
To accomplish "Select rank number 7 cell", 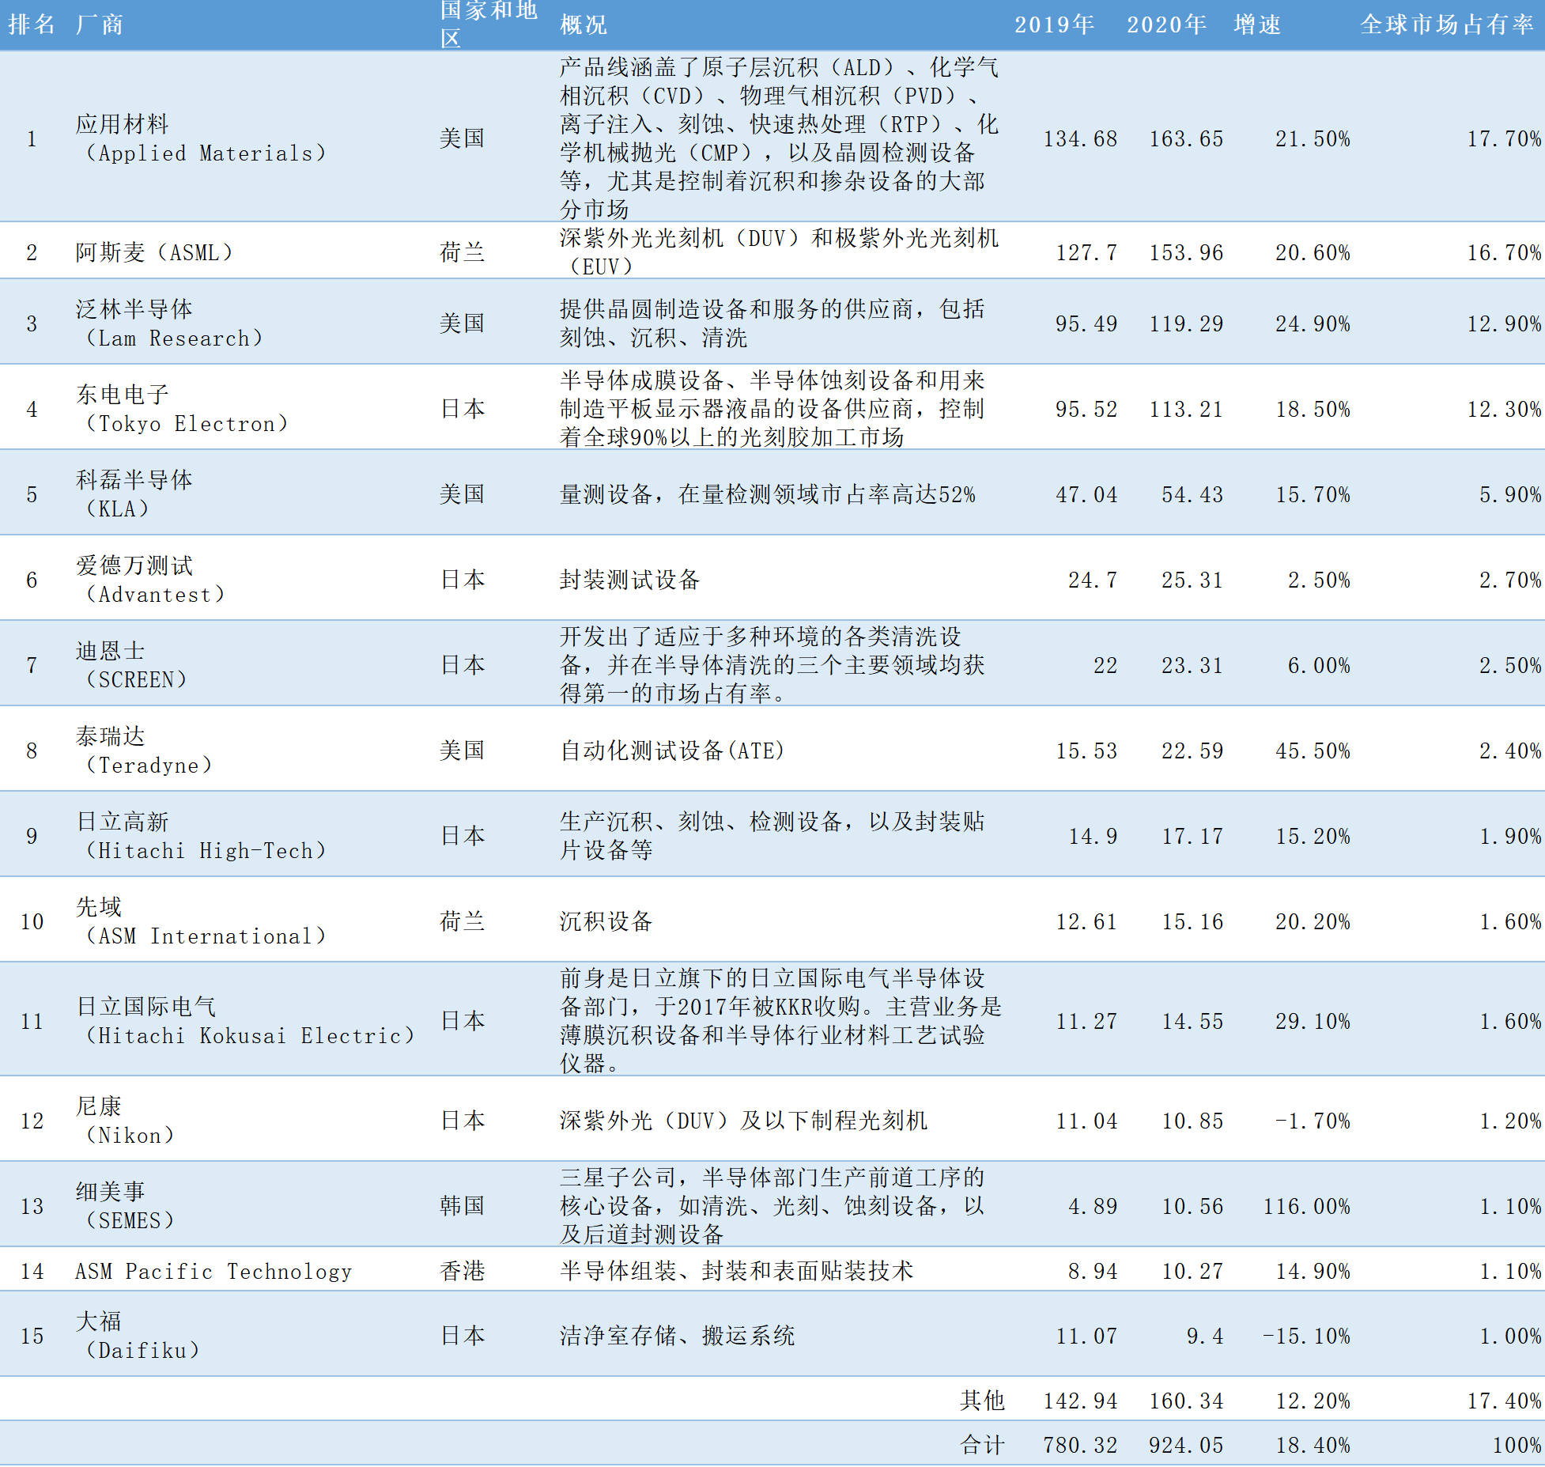I will [32, 665].
